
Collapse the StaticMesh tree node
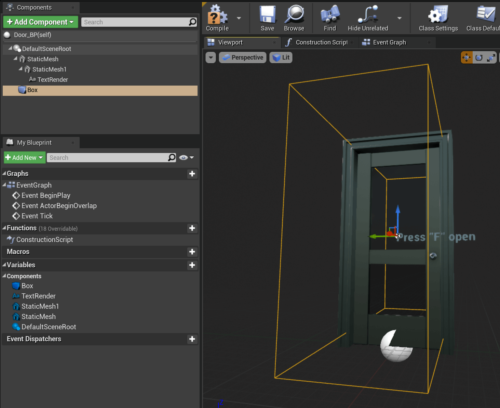pos(15,59)
